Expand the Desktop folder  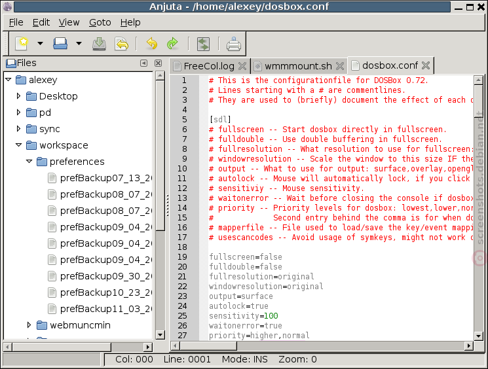click(19, 96)
